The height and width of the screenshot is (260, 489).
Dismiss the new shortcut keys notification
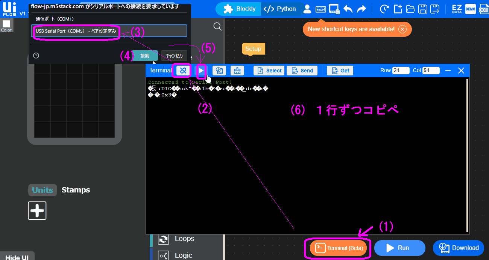tap(402, 29)
